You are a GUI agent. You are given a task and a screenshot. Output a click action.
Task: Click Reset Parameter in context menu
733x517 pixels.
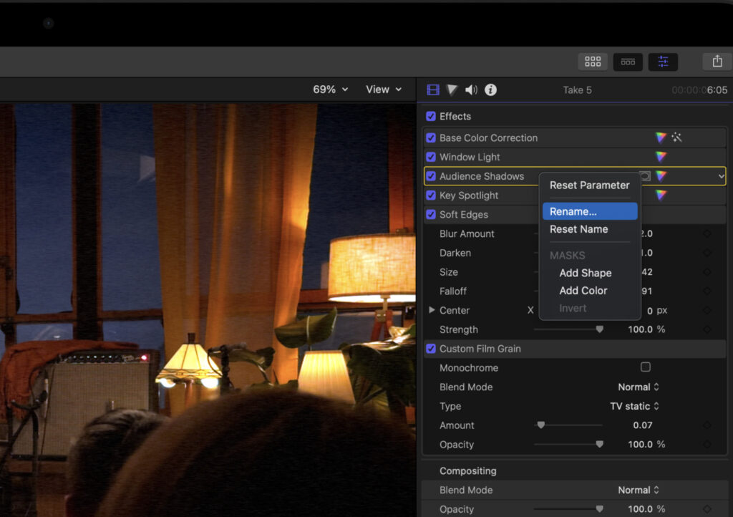(x=589, y=185)
